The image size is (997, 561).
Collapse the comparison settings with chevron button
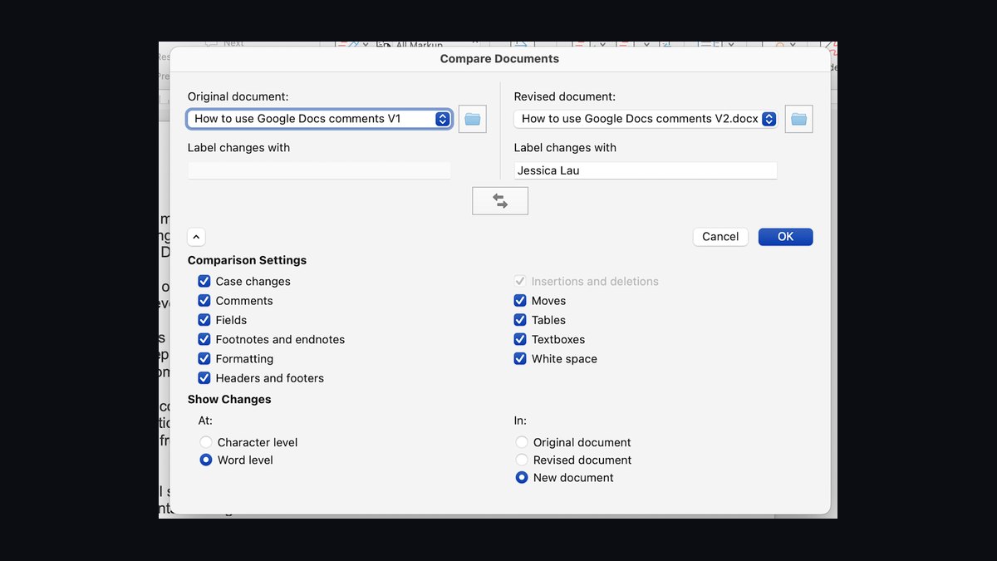pyautogui.click(x=196, y=237)
